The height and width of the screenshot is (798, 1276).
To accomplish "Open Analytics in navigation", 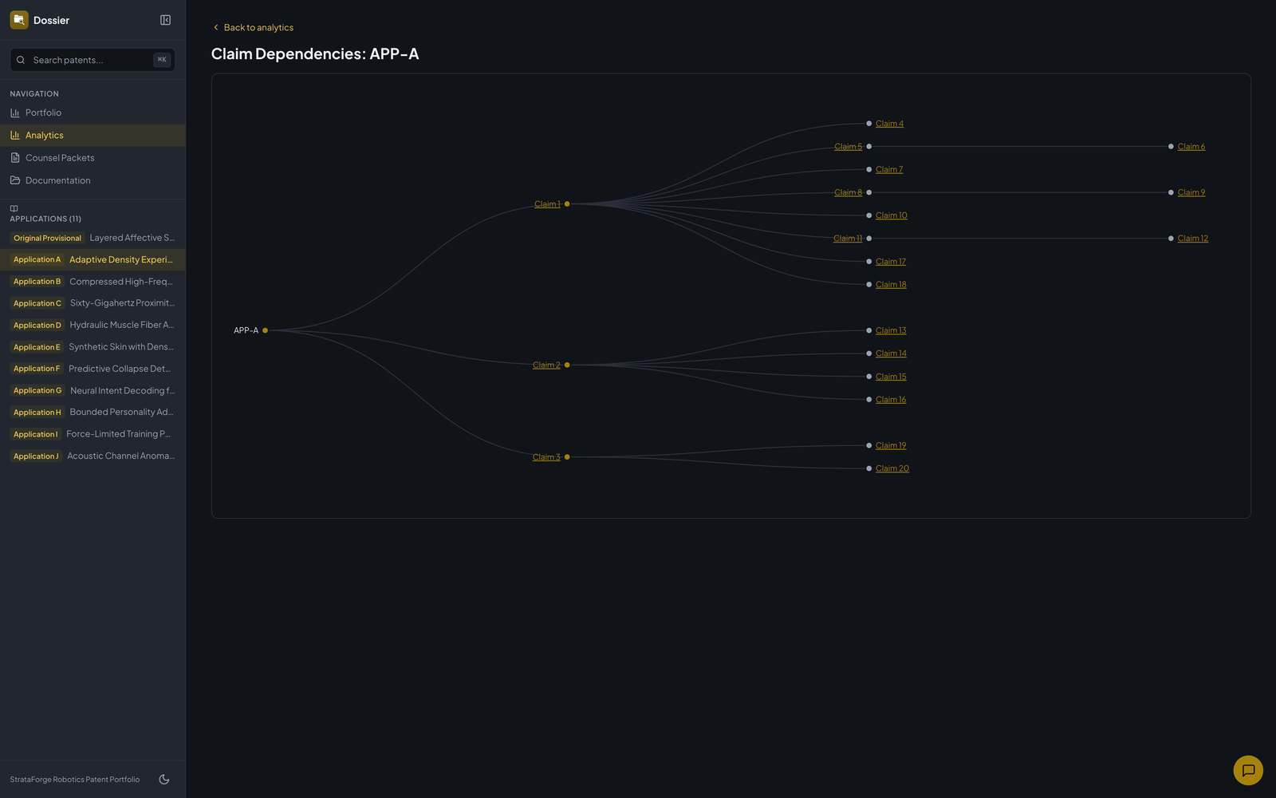I will click(x=93, y=135).
